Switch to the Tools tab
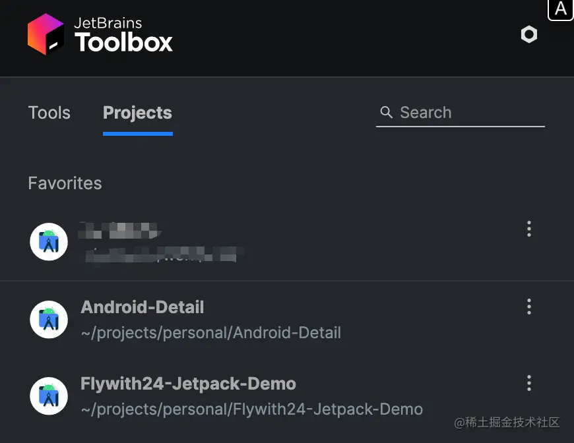This screenshot has height=443, width=574. coord(49,113)
